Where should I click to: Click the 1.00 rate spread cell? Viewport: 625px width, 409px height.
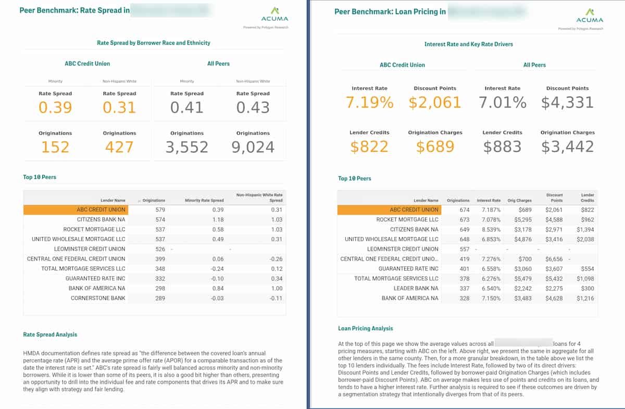(x=277, y=288)
